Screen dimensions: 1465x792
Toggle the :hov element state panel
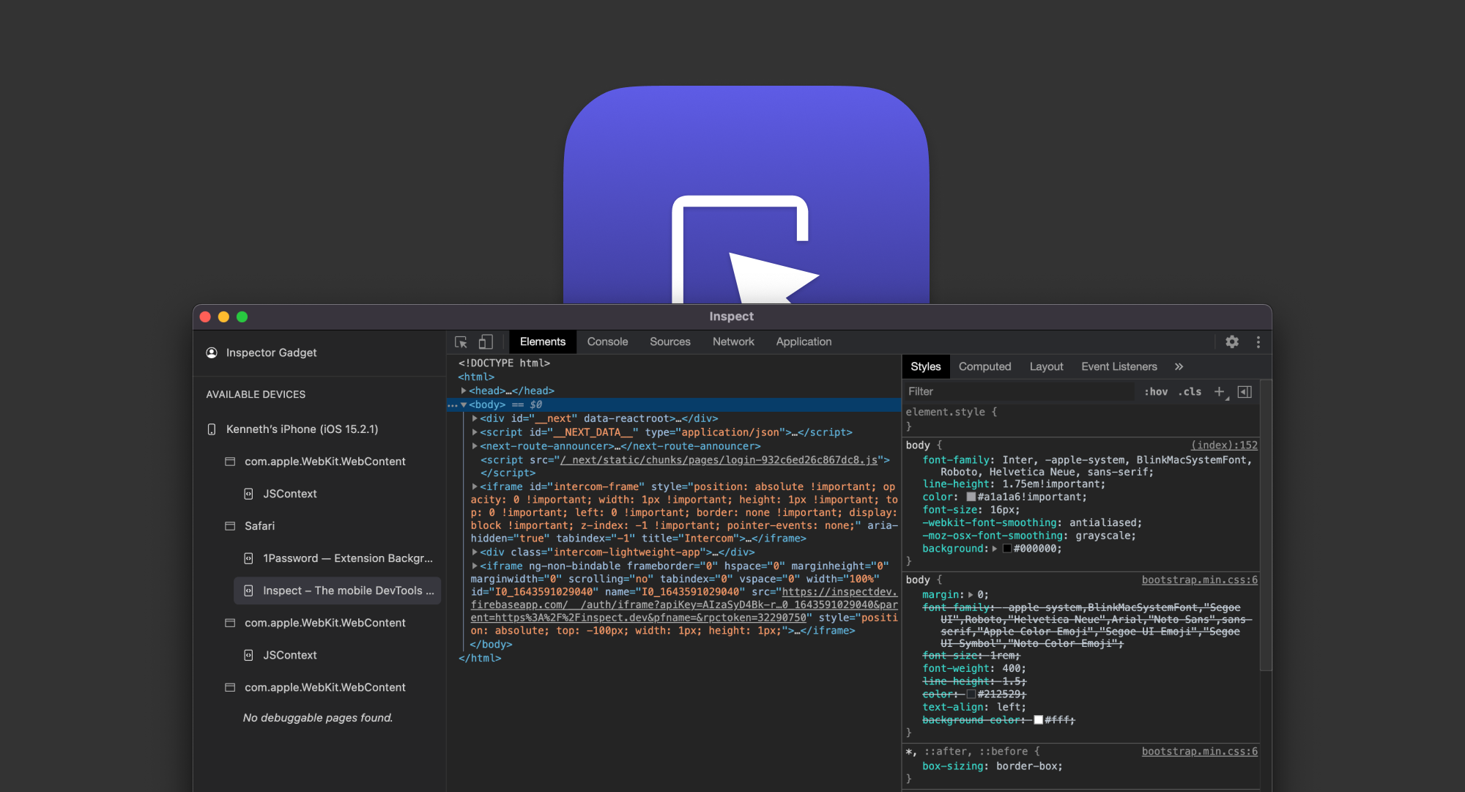click(x=1156, y=392)
